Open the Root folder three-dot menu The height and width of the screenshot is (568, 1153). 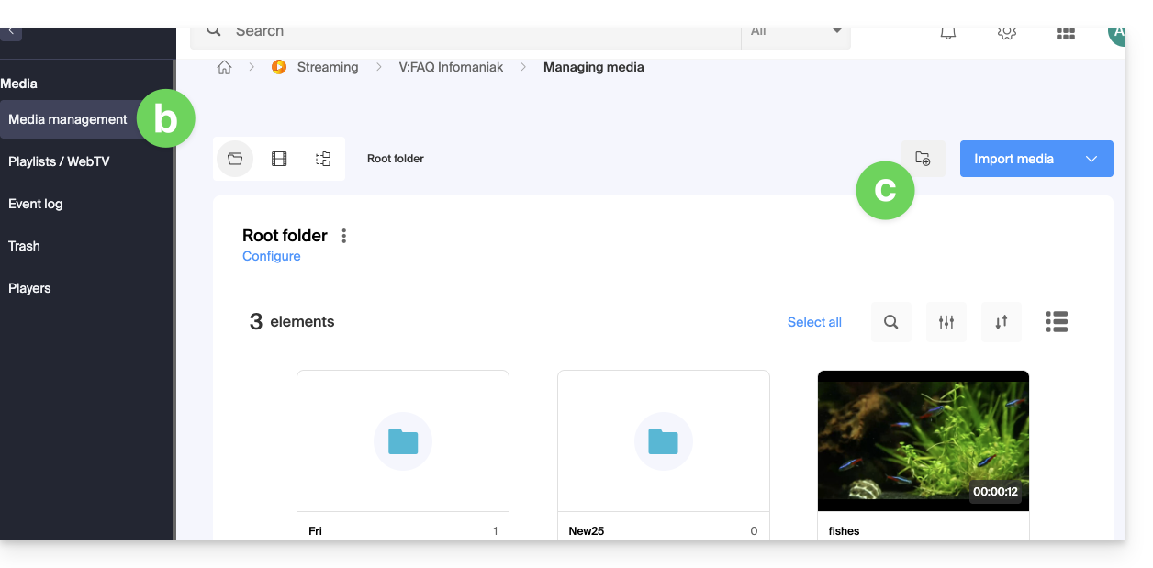pos(344,236)
